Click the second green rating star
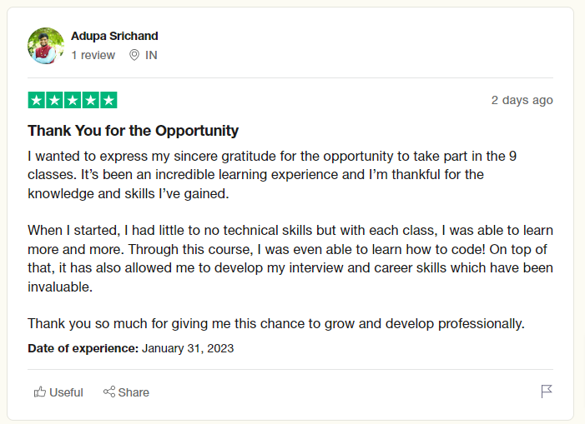The width and height of the screenshot is (585, 424). coord(54,100)
